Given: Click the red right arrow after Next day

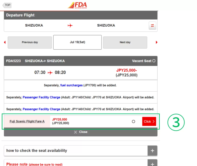Looking at the screenshot, I should point(157,42).
